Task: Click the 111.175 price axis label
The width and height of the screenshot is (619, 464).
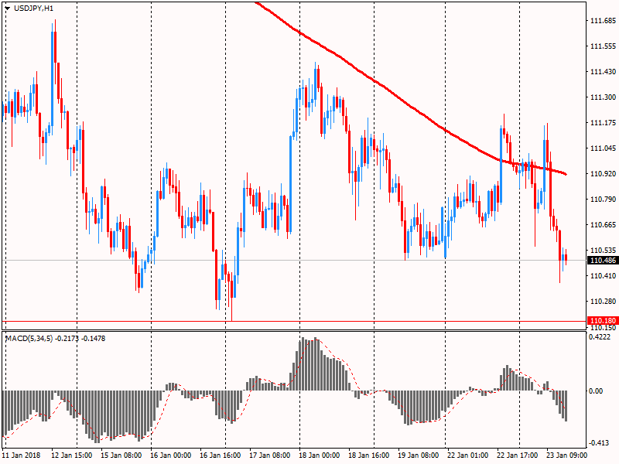Action: (x=603, y=123)
